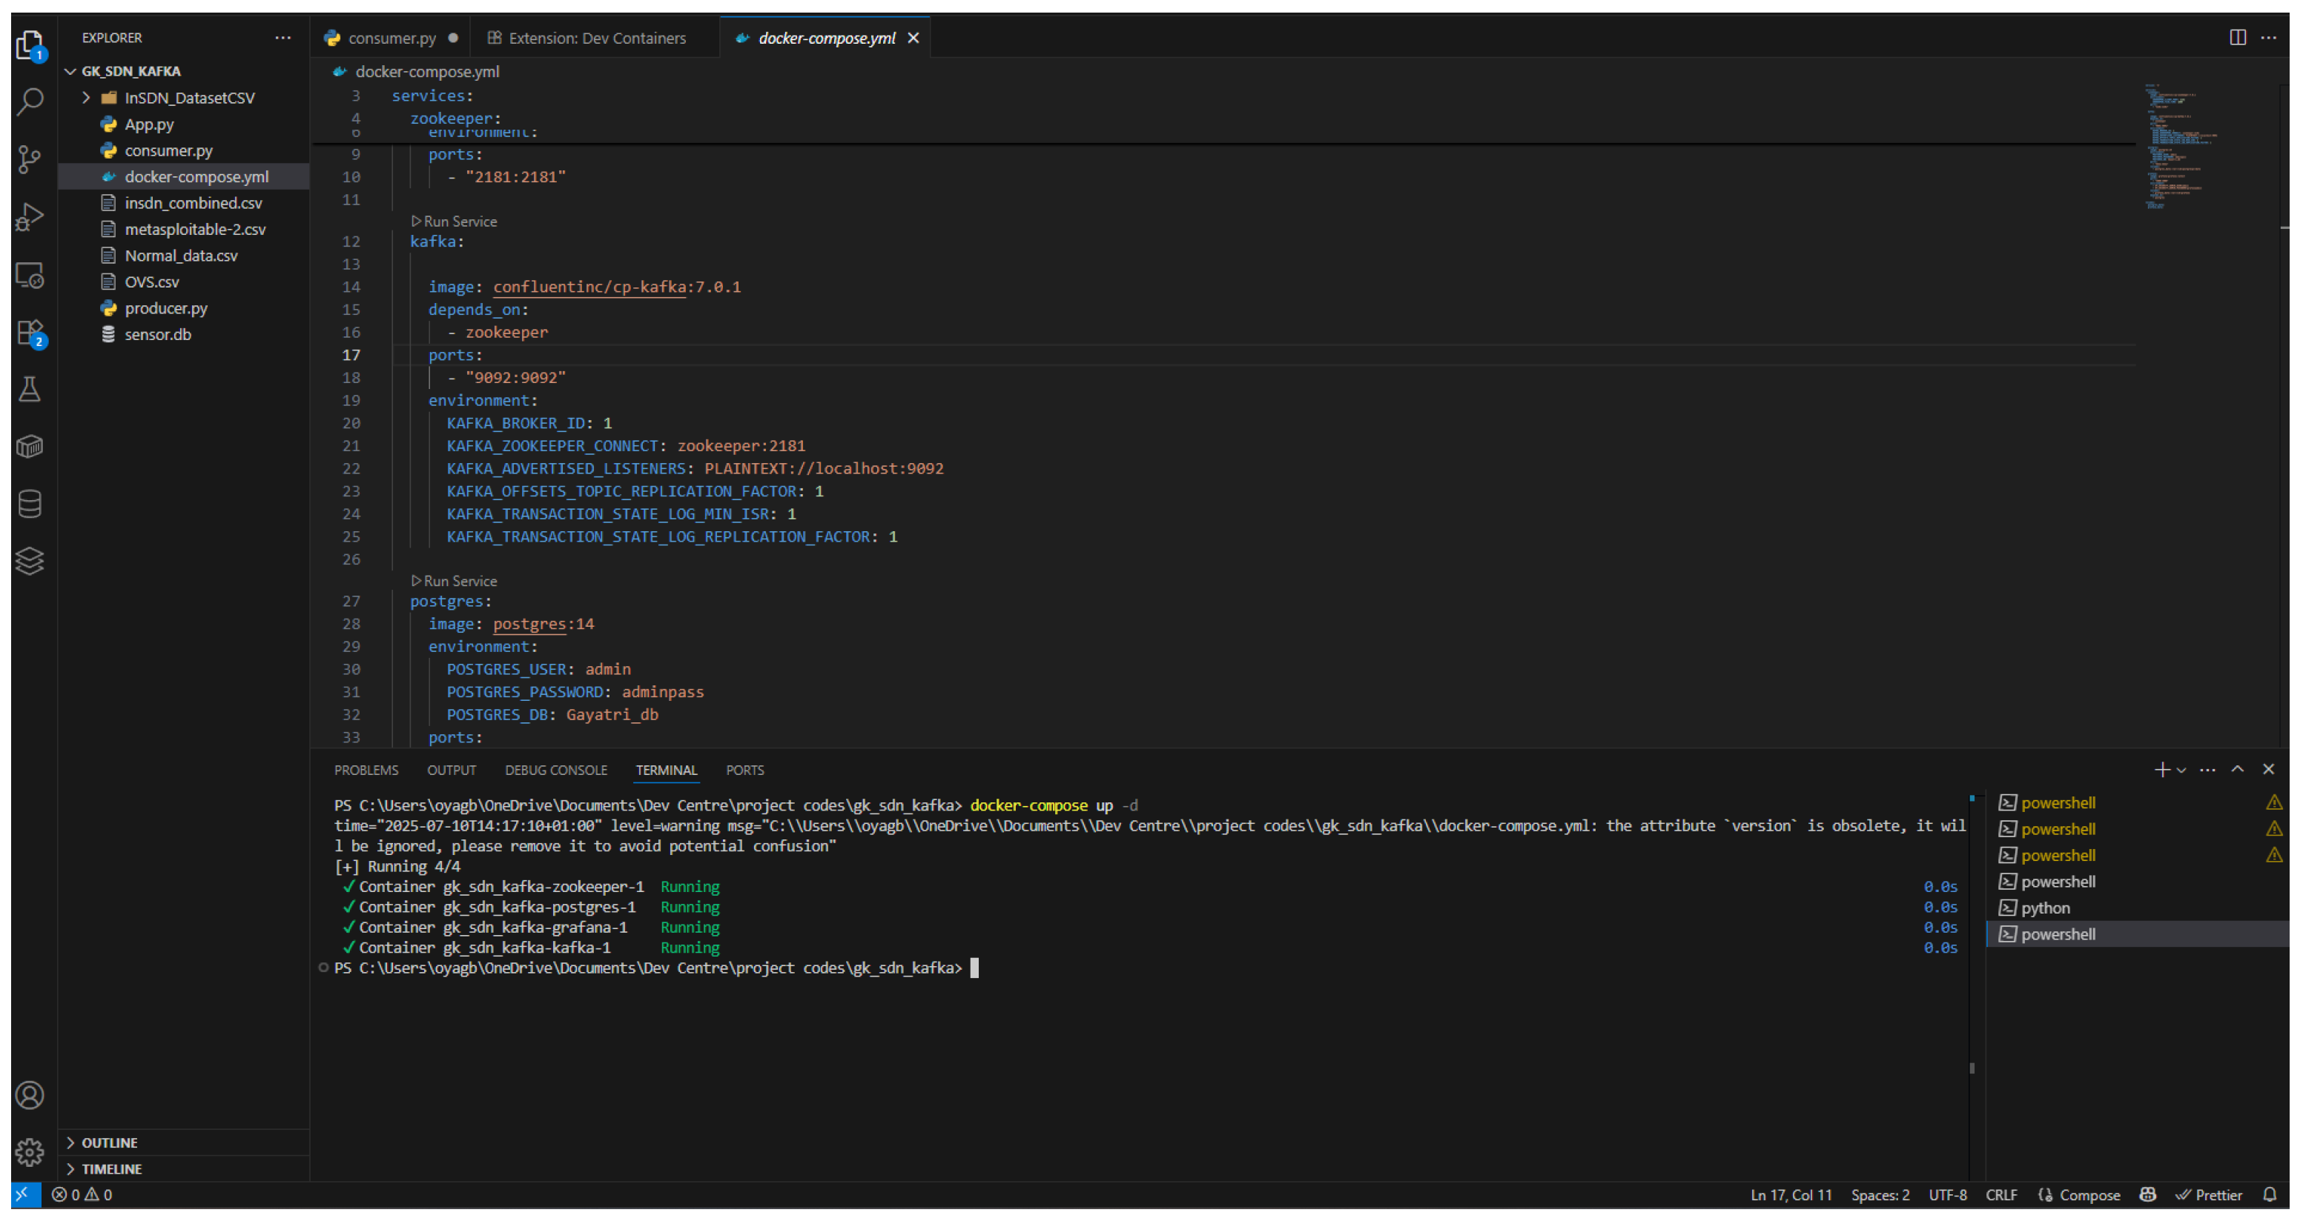Open the Remote Explorer view icon
The image size is (2303, 1221).
point(30,275)
